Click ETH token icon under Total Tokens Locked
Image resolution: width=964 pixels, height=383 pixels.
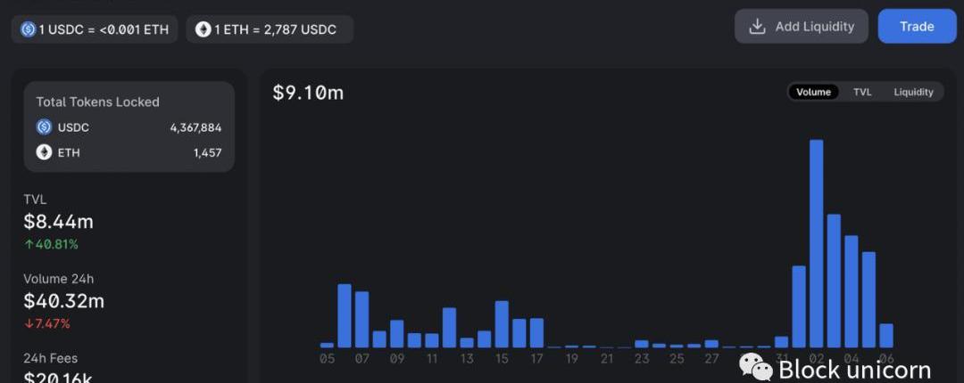[x=44, y=152]
